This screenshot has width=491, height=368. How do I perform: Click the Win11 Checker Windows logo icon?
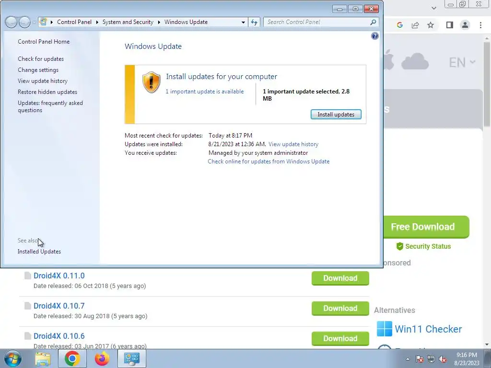click(x=384, y=329)
